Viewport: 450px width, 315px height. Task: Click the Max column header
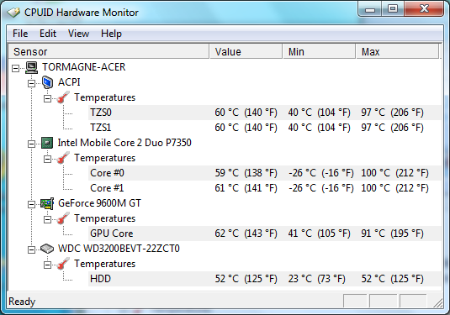click(398, 52)
